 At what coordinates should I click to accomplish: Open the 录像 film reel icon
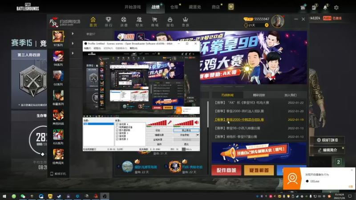[124, 22]
